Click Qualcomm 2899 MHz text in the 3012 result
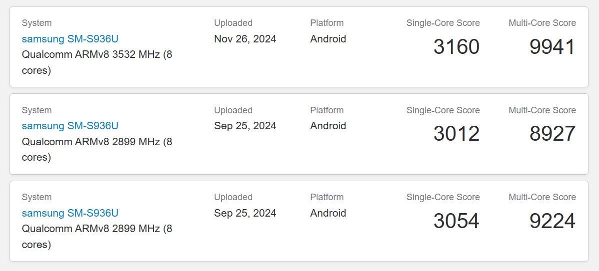 (x=96, y=142)
